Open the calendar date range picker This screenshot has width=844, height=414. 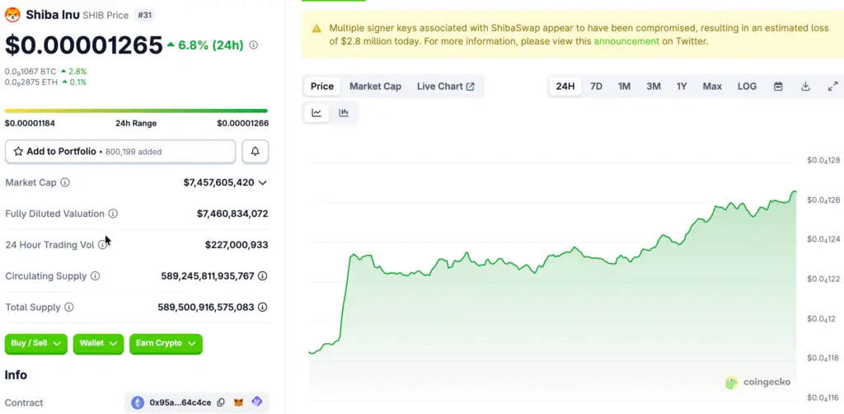pyautogui.click(x=778, y=87)
